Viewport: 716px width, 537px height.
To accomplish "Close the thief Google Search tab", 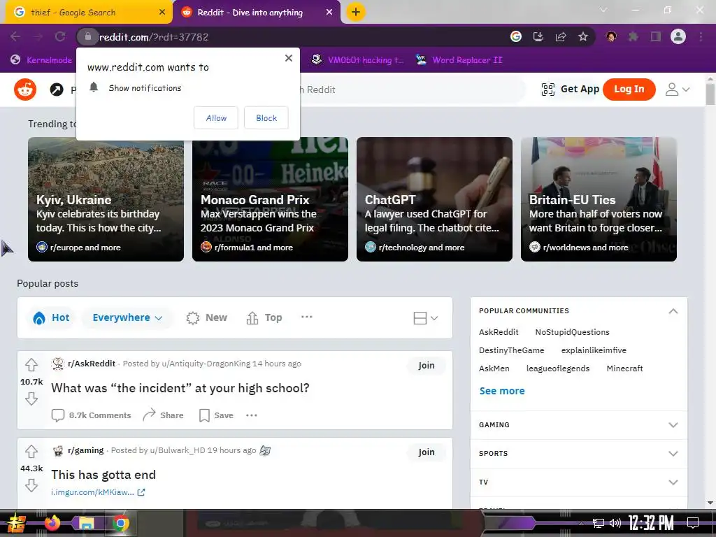I will (x=162, y=13).
